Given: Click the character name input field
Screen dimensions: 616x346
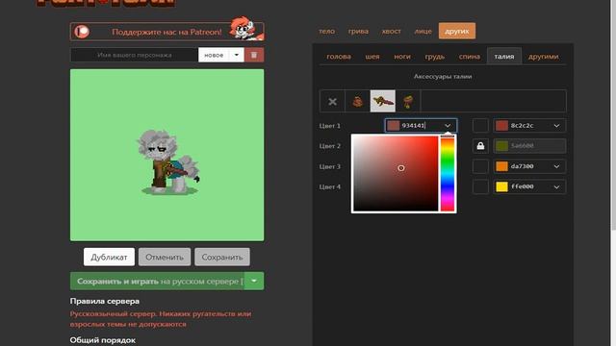Looking at the screenshot, I should 135,55.
